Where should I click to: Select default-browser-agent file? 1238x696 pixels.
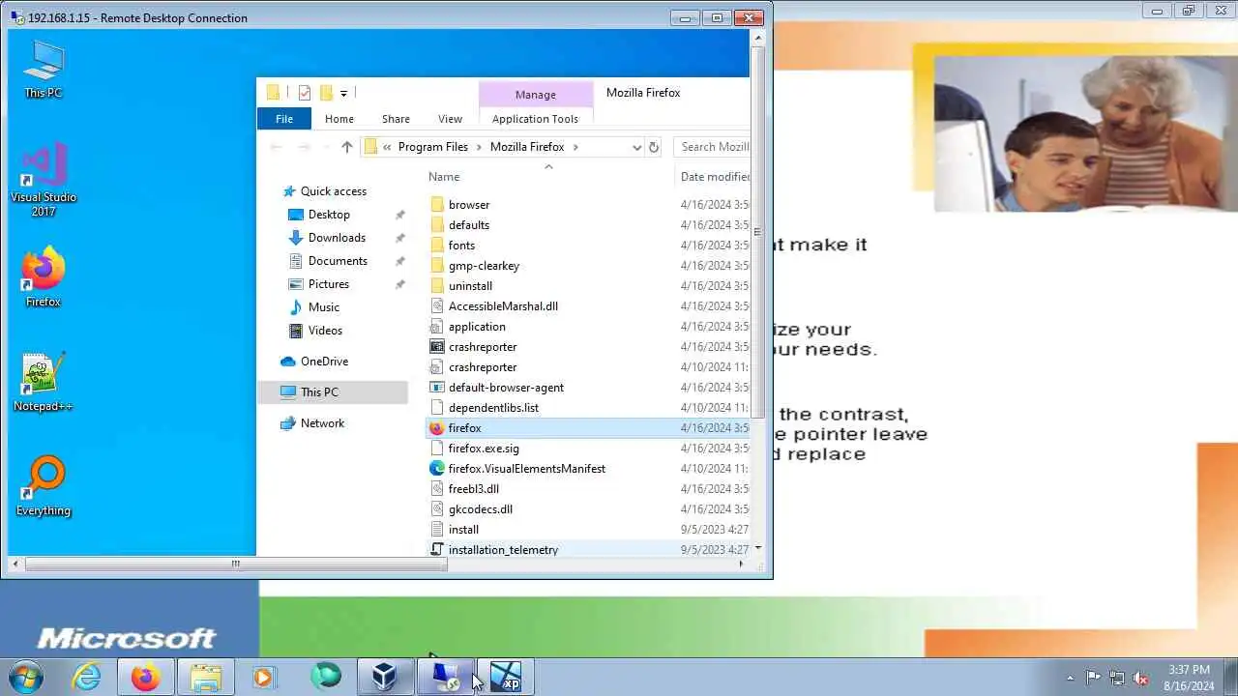[587, 388]
